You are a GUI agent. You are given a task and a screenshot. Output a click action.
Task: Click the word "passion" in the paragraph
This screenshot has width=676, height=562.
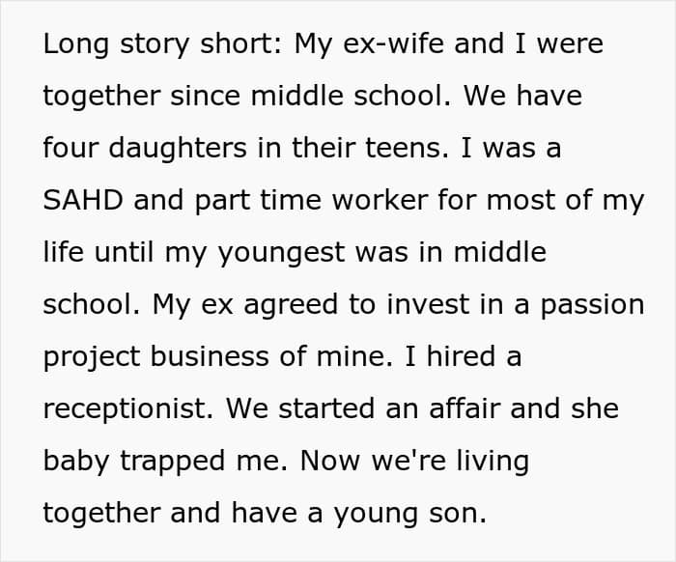[592, 305]
